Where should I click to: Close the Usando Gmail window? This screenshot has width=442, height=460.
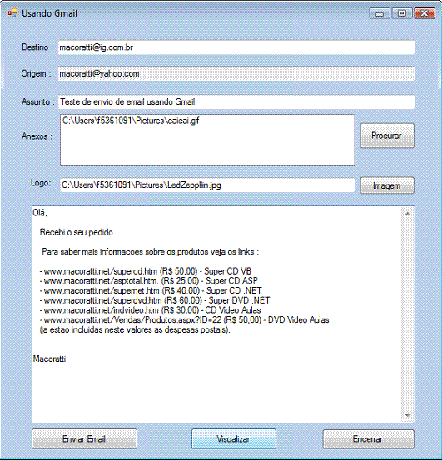click(x=425, y=13)
